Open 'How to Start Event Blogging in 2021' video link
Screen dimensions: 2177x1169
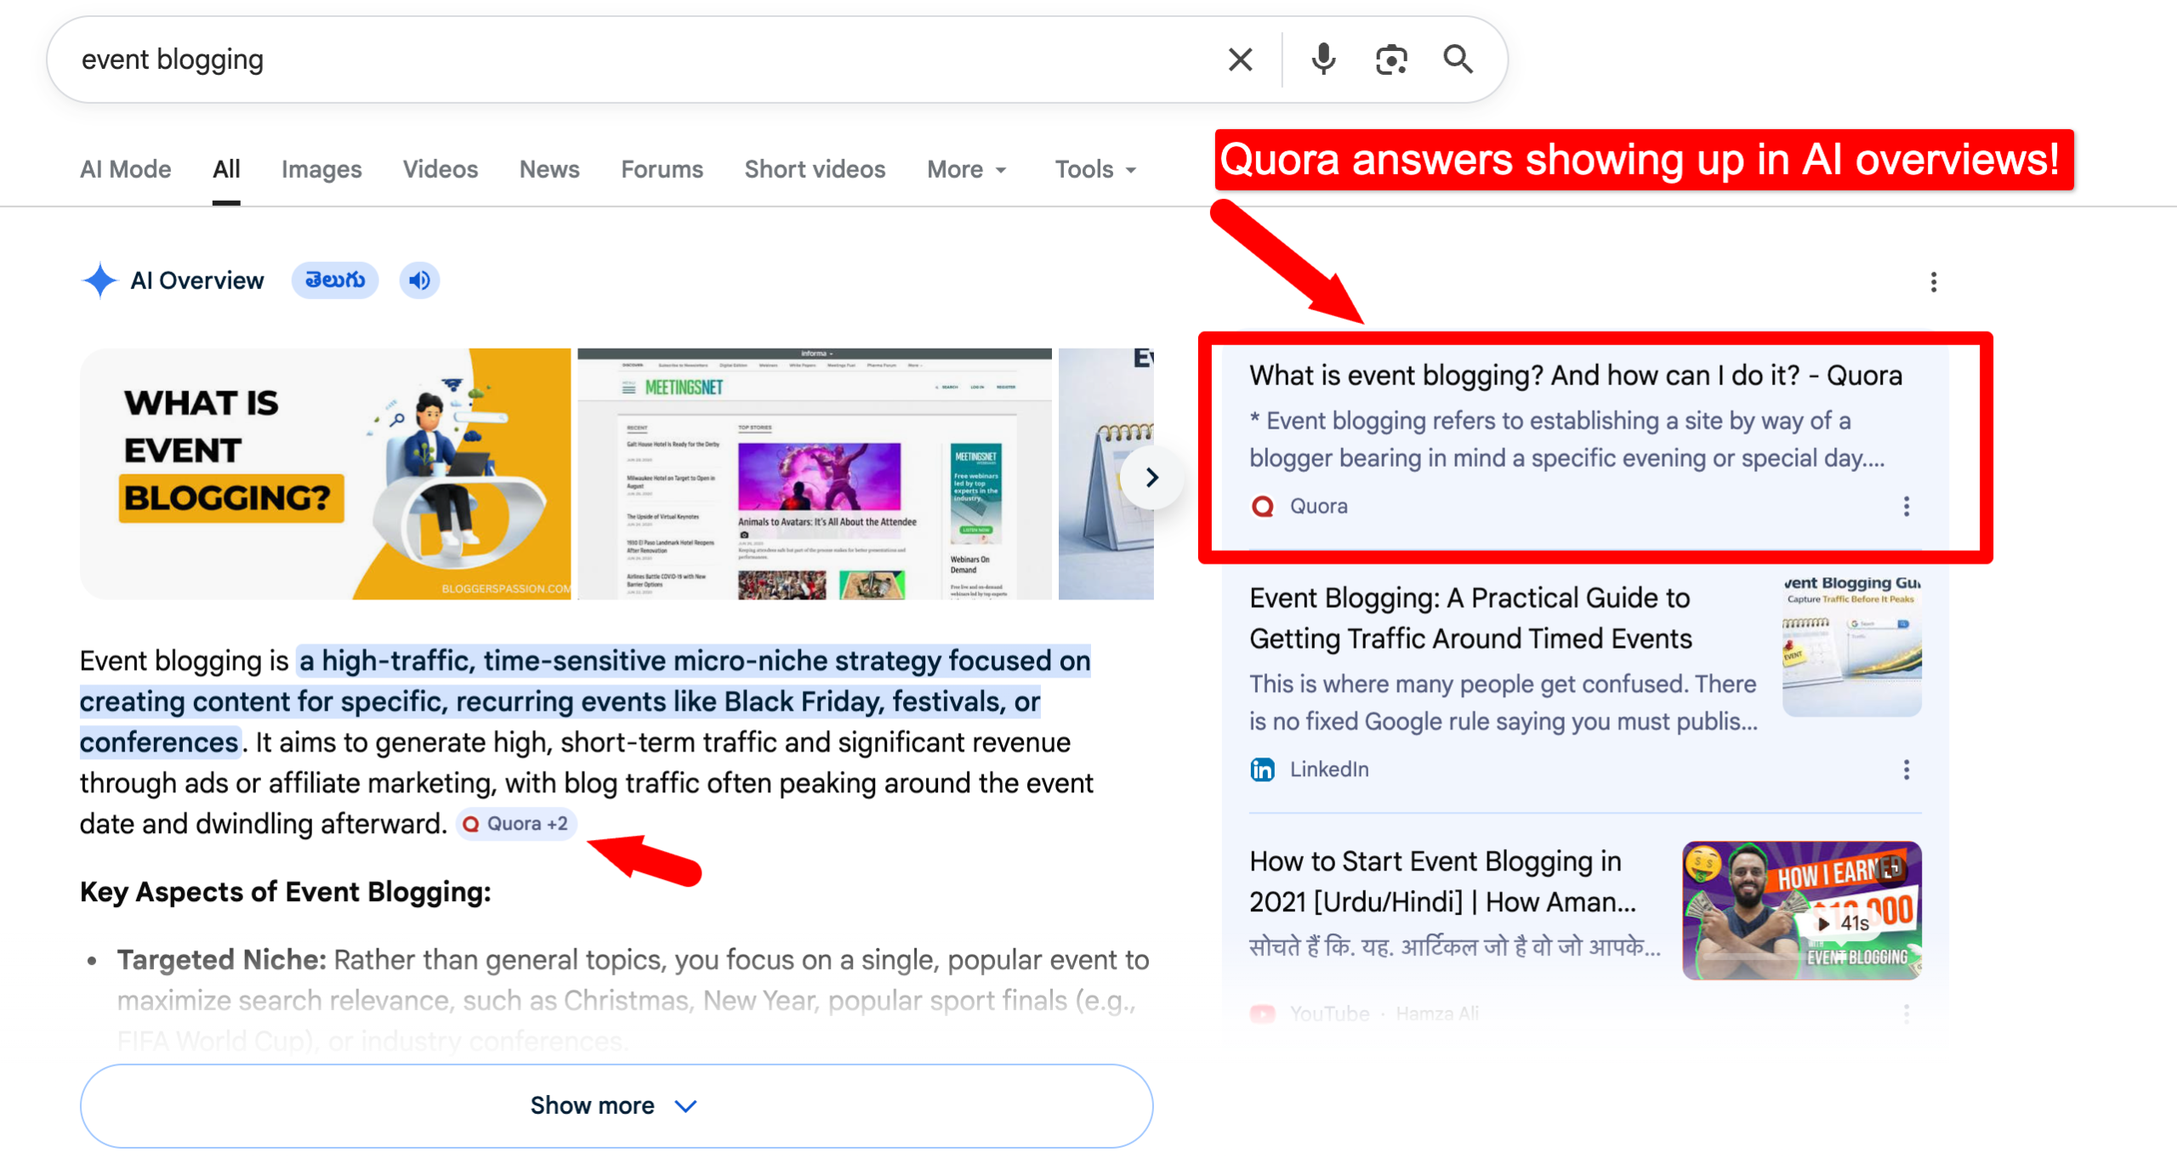pos(1442,882)
